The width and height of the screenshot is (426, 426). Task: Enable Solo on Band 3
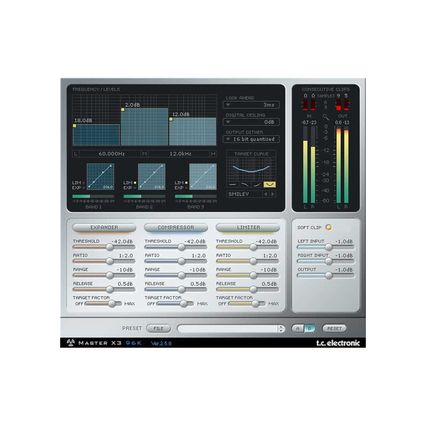pos(210,187)
